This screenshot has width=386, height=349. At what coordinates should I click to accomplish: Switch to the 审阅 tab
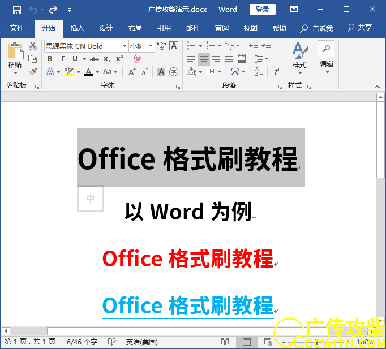point(222,28)
